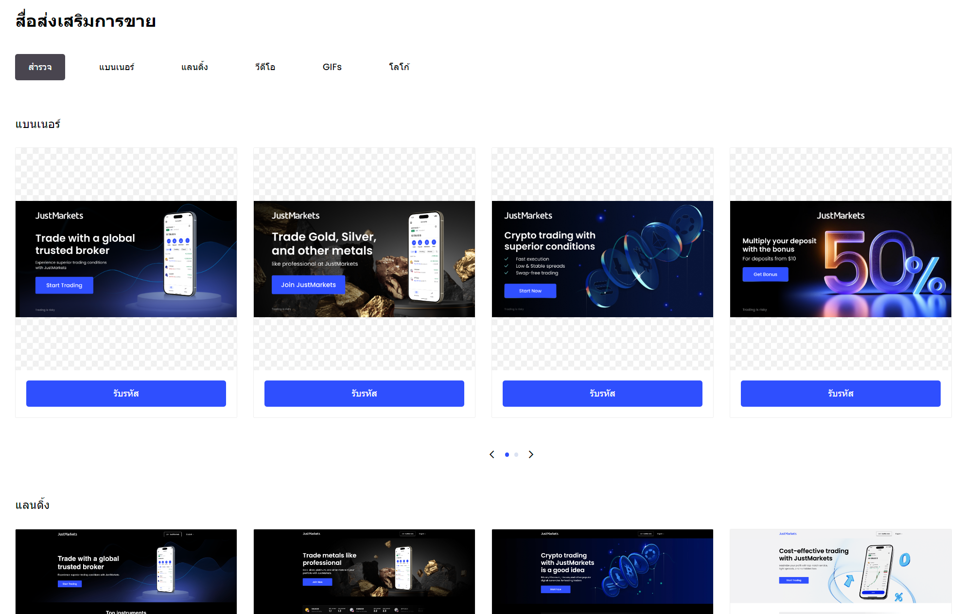The width and height of the screenshot is (964, 614).
Task: Open Trade Gold, Silver metals banner image
Action: pos(364,259)
